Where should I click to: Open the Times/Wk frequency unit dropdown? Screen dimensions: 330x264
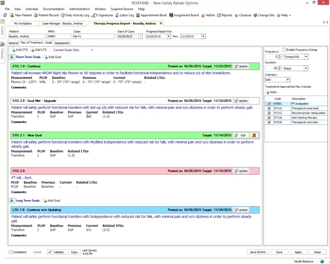tap(307, 57)
